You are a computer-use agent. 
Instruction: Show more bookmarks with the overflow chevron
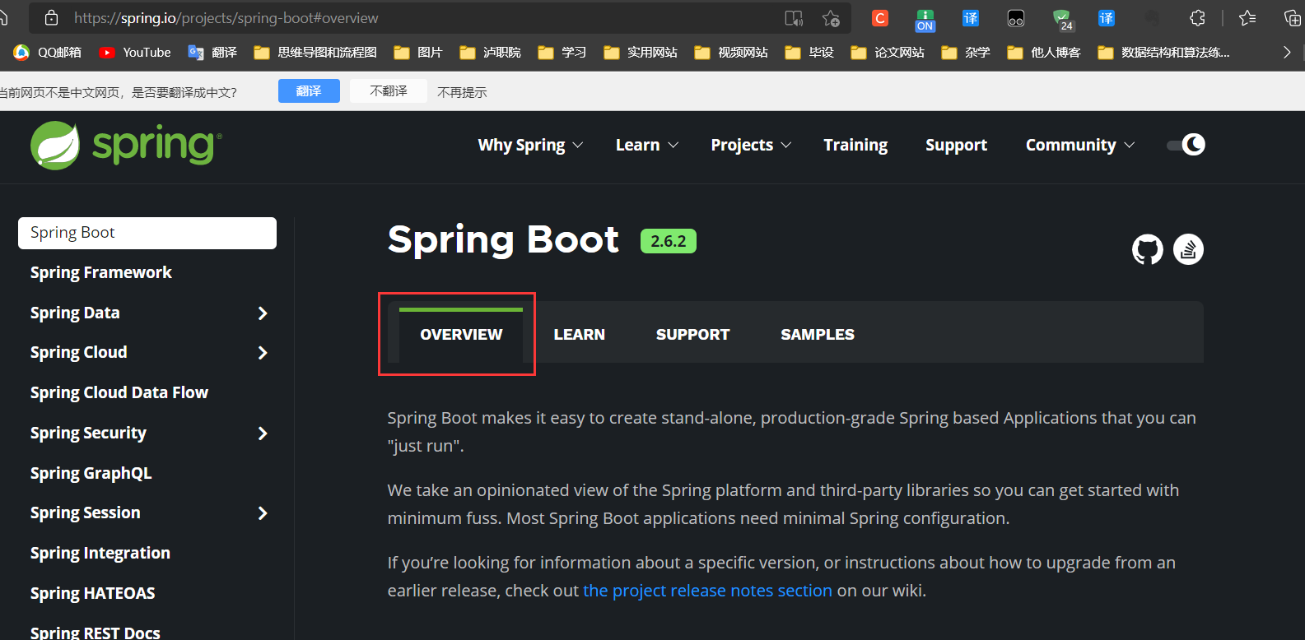(x=1287, y=52)
